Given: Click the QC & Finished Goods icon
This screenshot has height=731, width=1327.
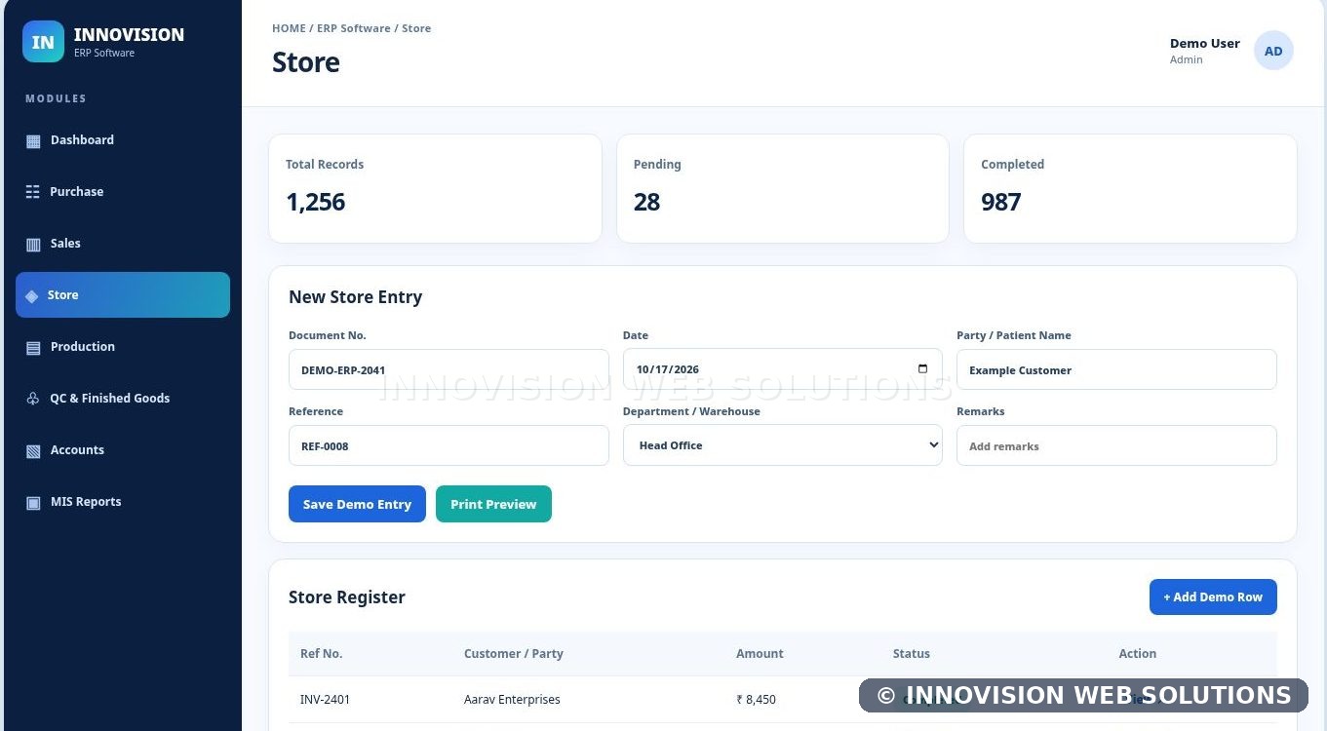Looking at the screenshot, I should tap(32, 399).
